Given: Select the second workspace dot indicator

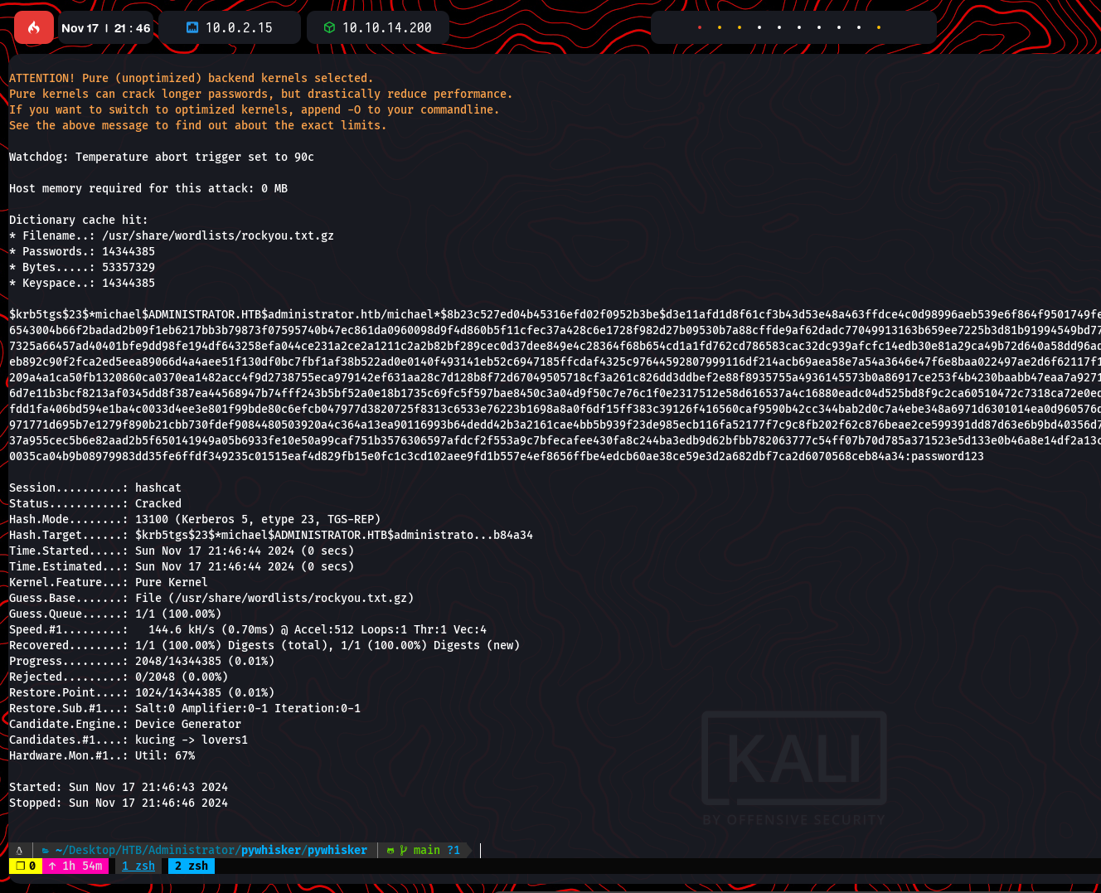Looking at the screenshot, I should click(x=720, y=27).
